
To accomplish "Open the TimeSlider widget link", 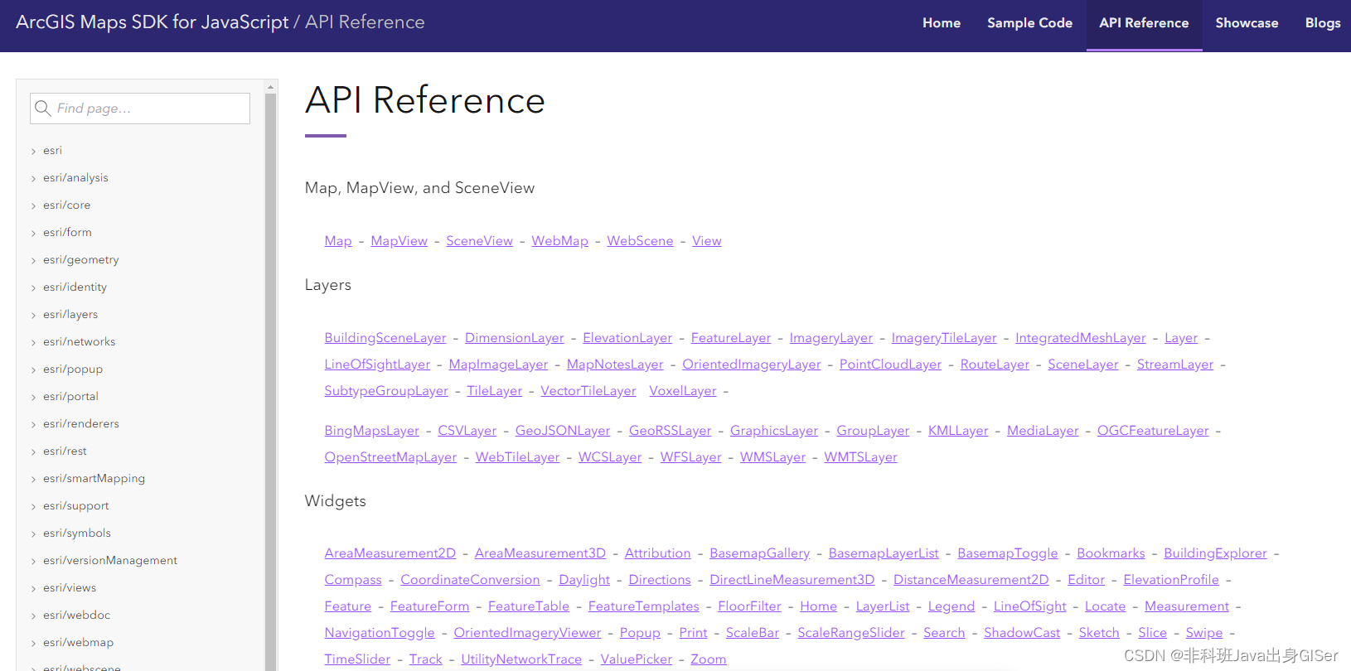I will 357,659.
